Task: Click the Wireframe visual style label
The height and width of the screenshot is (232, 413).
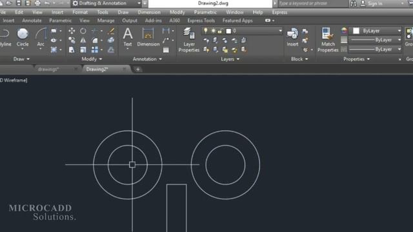Action: click(x=14, y=80)
